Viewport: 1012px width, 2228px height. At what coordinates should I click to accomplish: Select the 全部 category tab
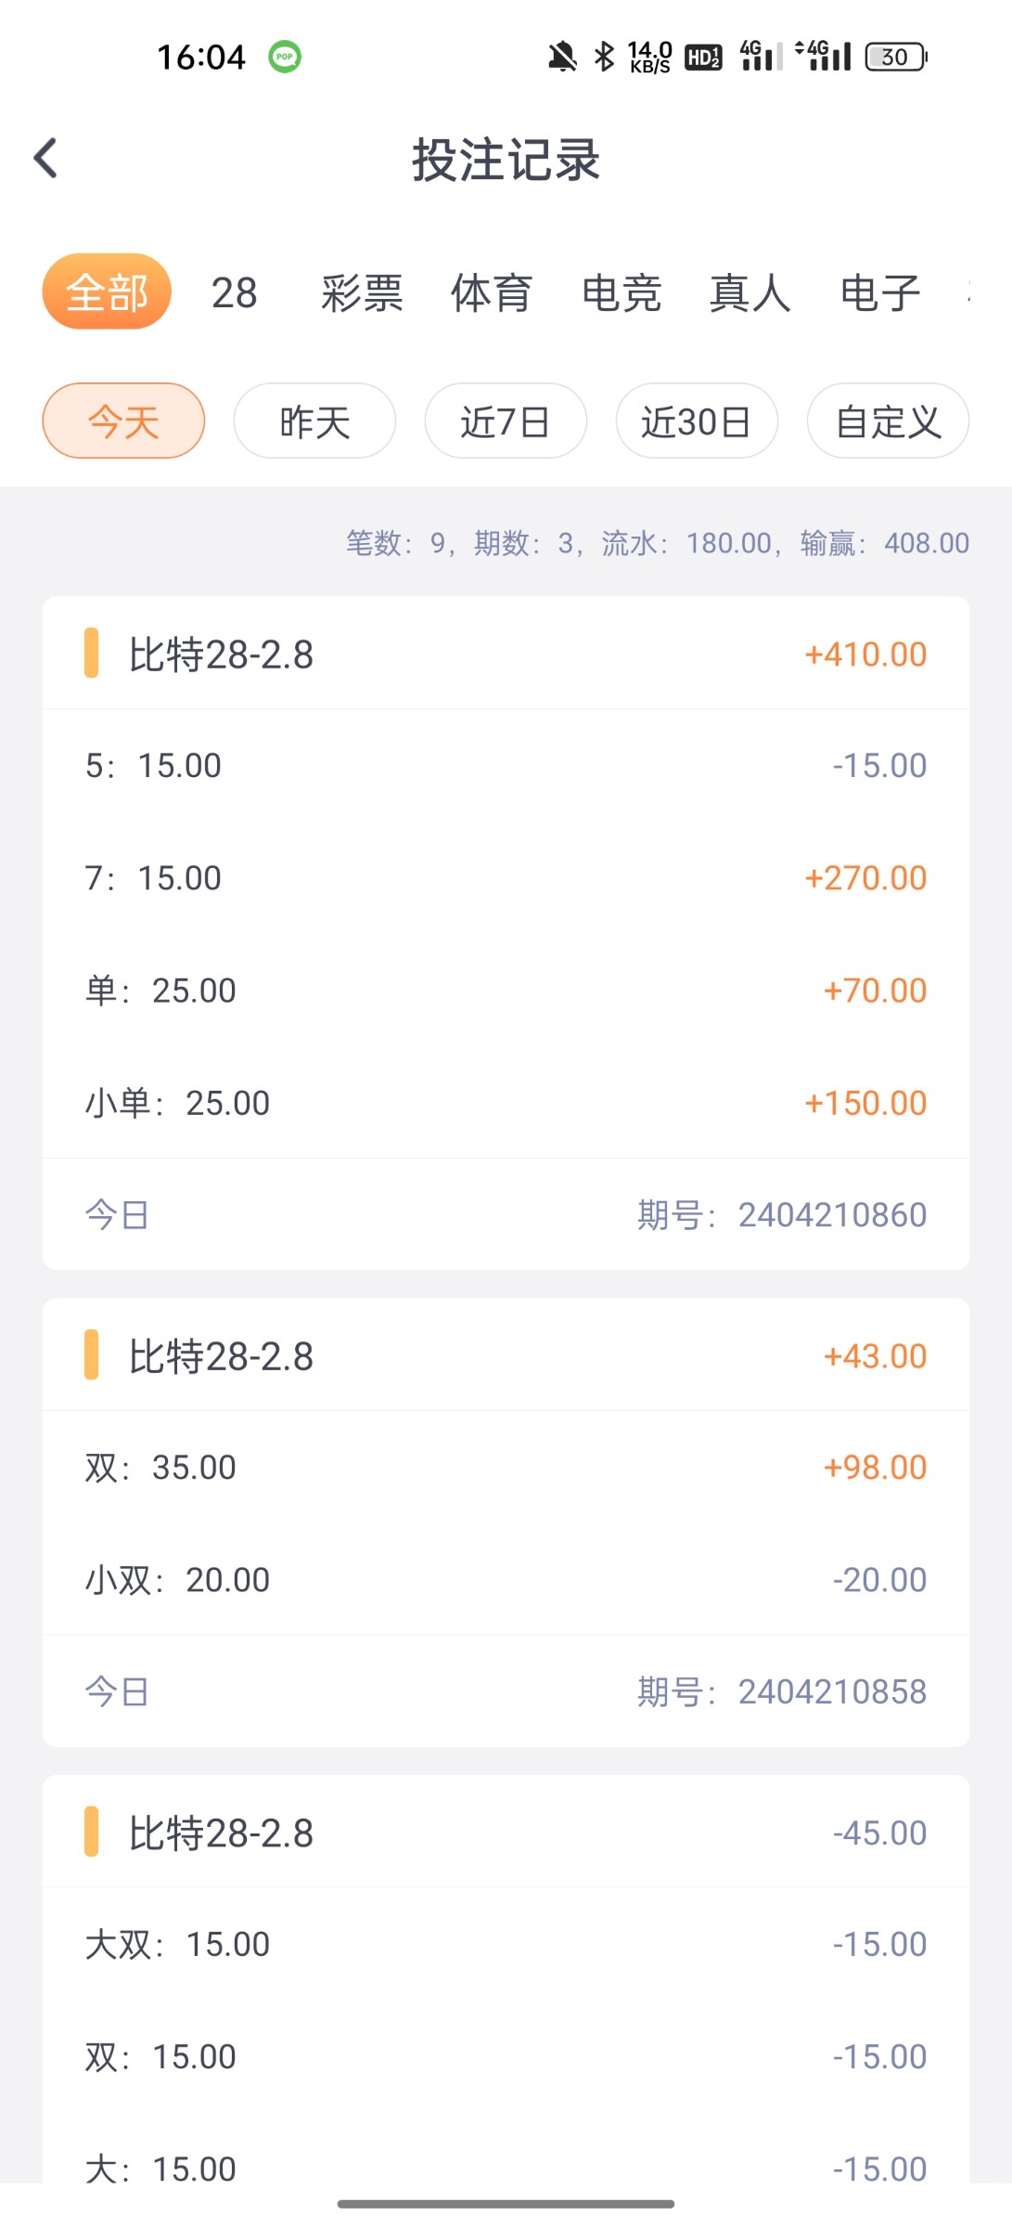tap(107, 292)
